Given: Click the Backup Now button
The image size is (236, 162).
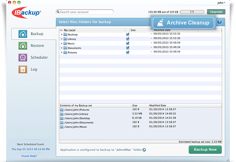Looking at the screenshot, I should pos(205,150).
